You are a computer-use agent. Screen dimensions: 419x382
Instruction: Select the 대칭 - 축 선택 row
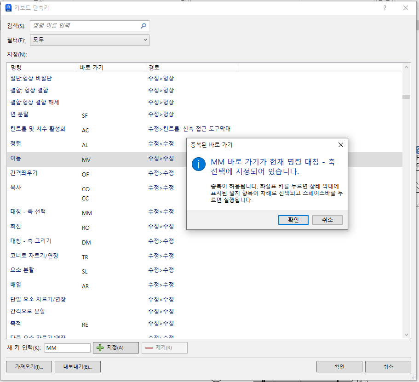tap(46, 211)
